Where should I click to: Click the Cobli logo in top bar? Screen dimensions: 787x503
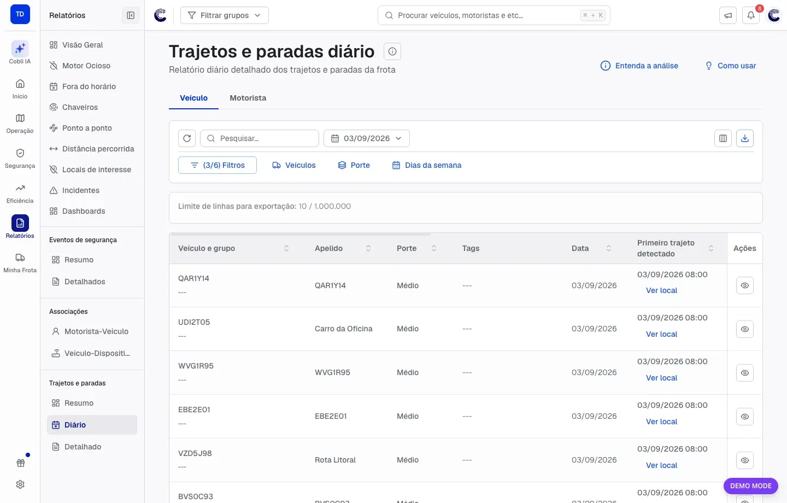160,15
